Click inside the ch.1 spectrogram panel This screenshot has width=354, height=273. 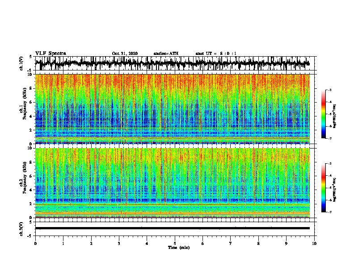coord(173,109)
